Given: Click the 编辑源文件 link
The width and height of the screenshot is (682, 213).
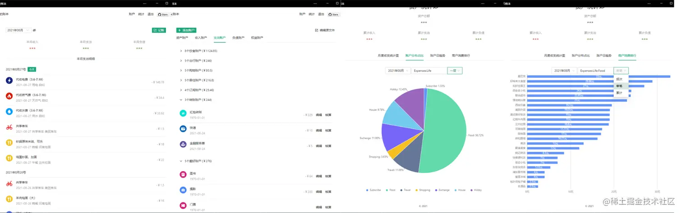Looking at the screenshot, I should [325, 30].
